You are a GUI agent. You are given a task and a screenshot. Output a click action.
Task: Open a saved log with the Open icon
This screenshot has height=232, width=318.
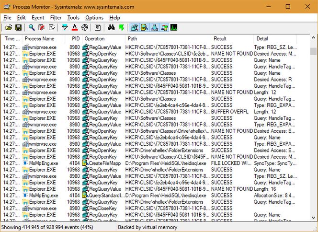click(x=9, y=27)
